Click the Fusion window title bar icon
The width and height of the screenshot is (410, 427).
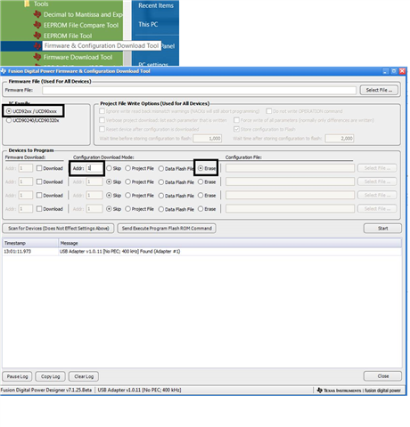click(4, 71)
